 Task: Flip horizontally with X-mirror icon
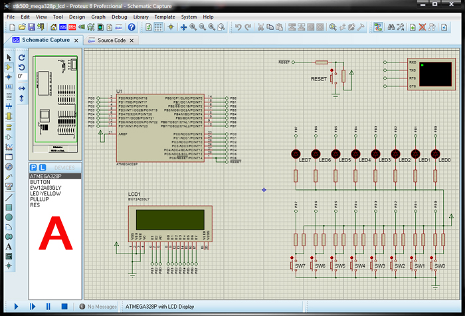(22, 88)
